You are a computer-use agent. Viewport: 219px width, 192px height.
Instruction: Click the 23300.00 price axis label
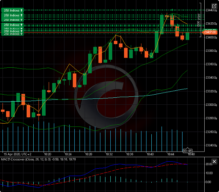211,105
